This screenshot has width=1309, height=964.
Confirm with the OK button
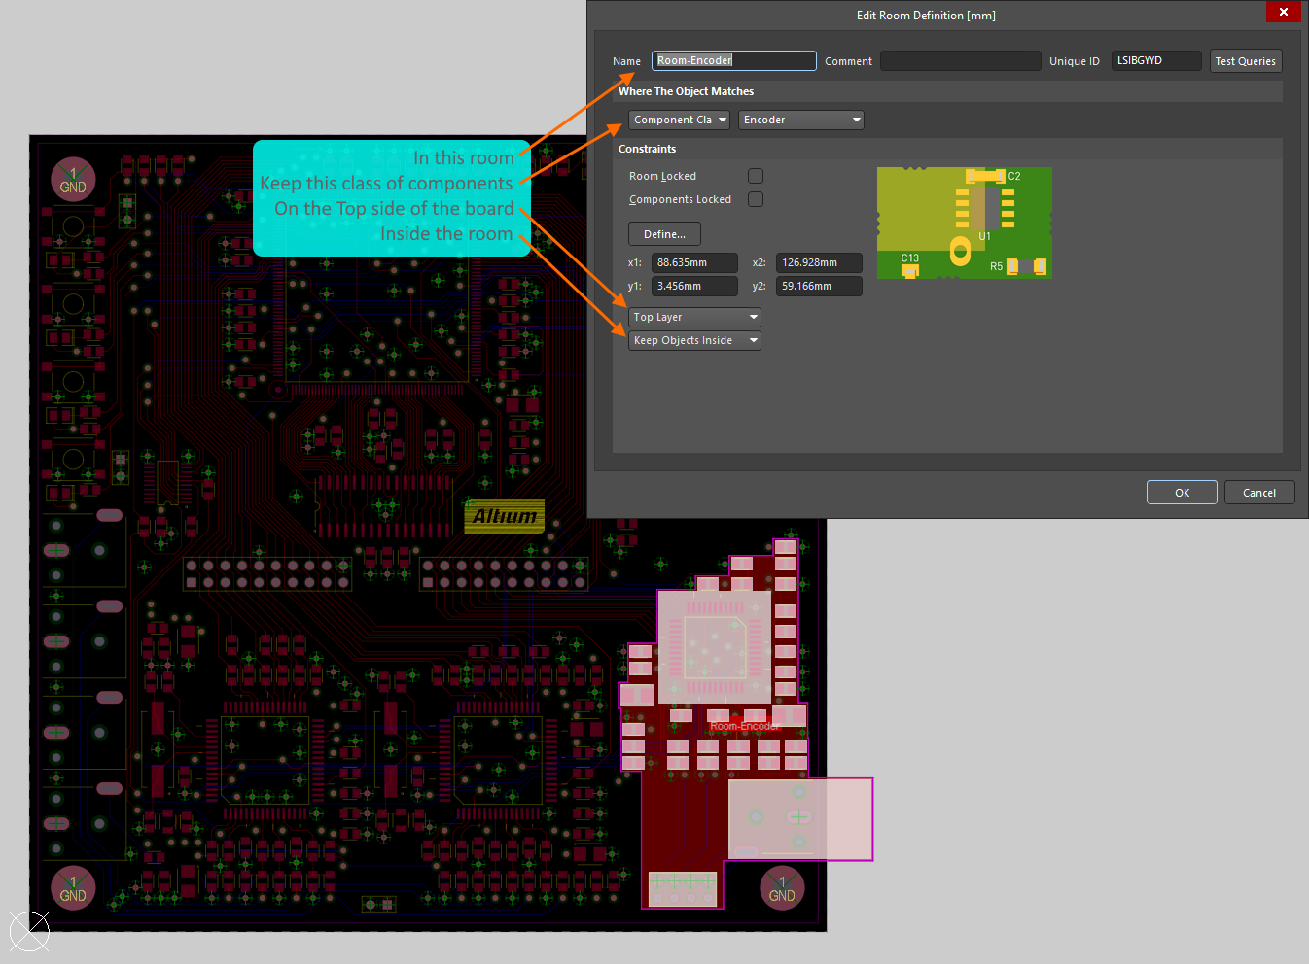point(1182,493)
